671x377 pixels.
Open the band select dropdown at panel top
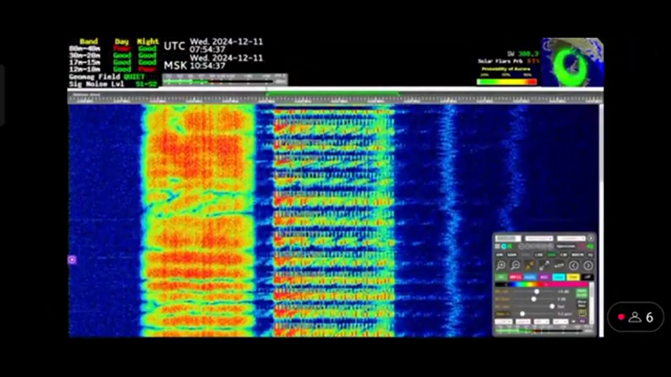coord(539,239)
